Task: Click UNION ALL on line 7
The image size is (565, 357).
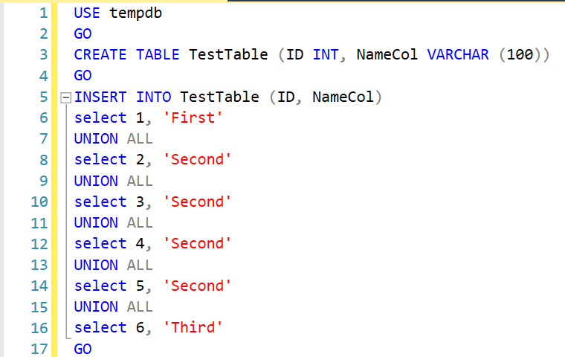Action: [x=113, y=139]
